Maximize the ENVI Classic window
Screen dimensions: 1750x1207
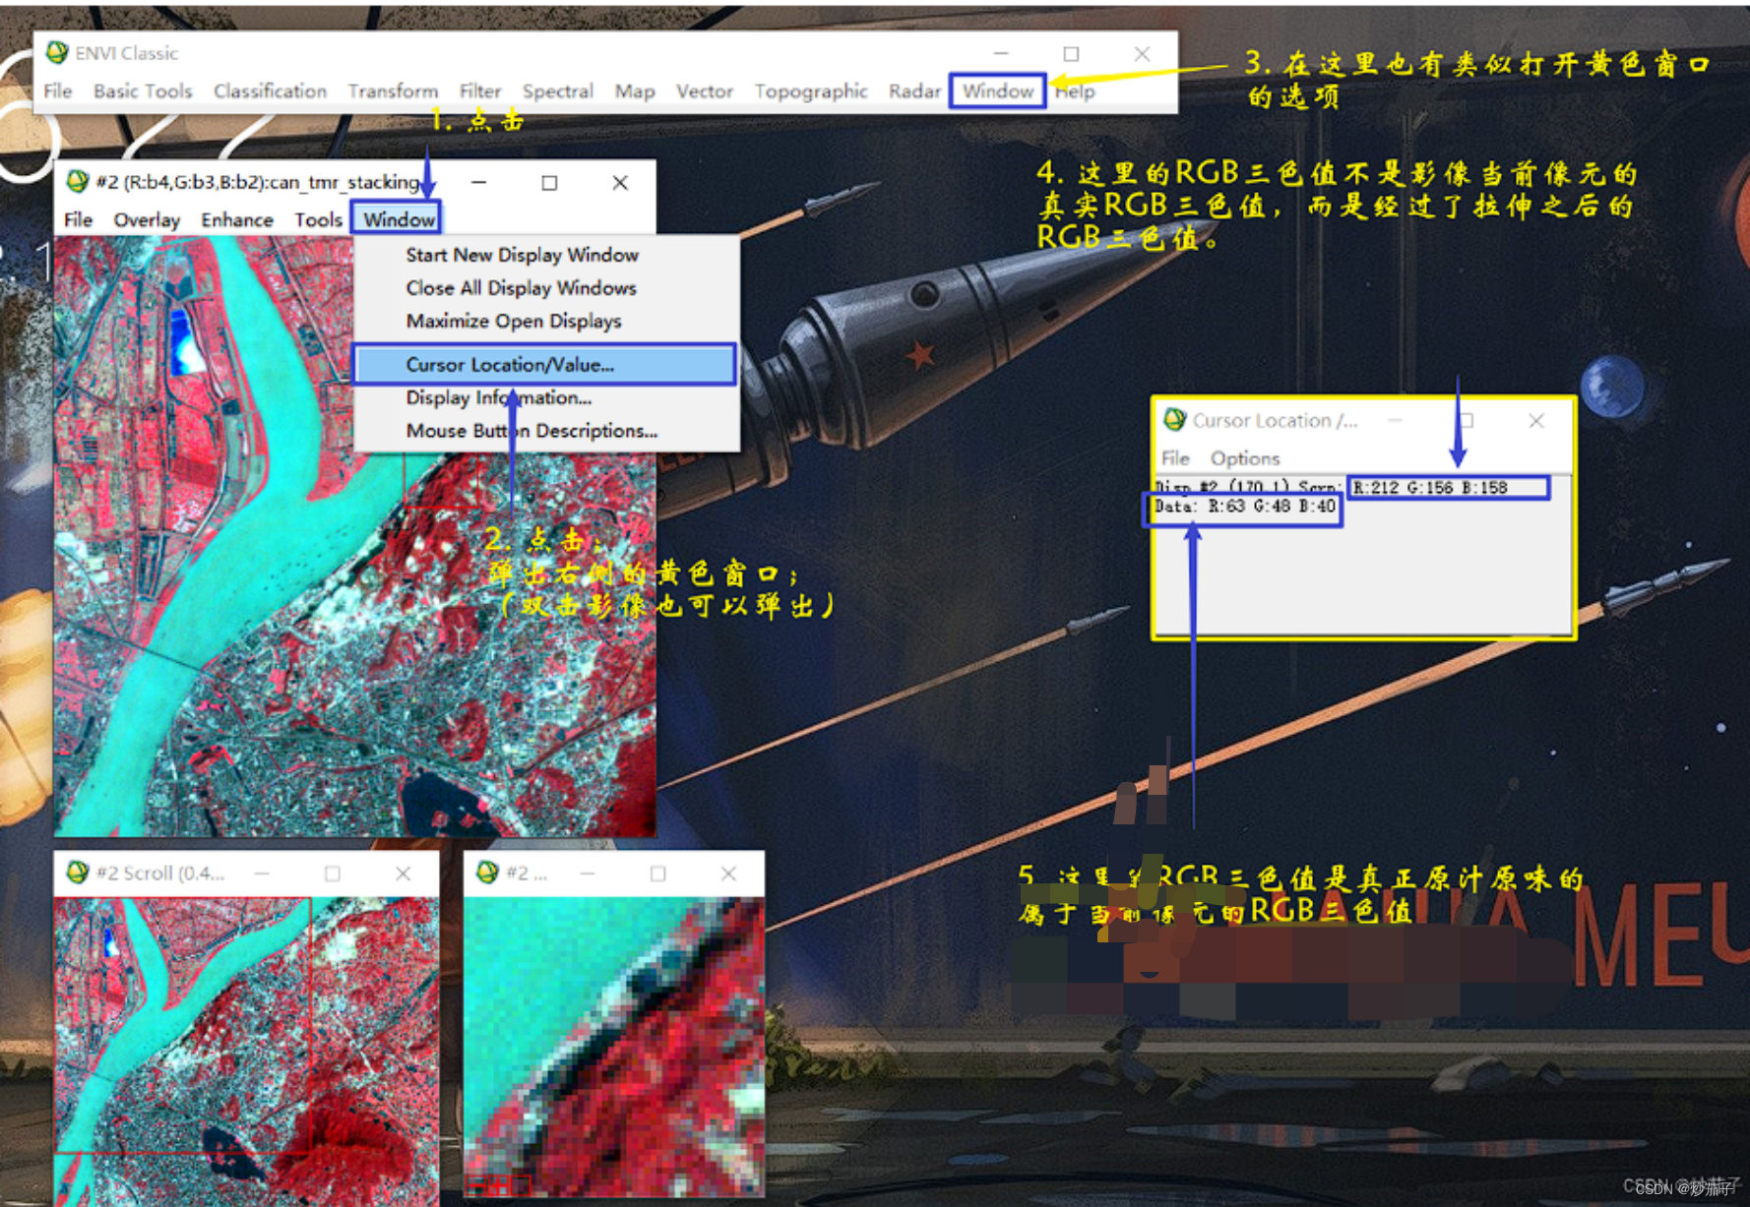[1071, 53]
